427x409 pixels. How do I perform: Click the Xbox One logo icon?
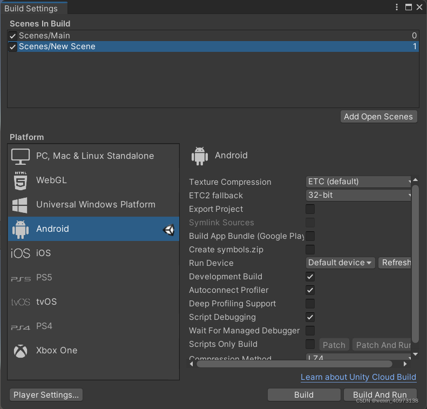(21, 351)
